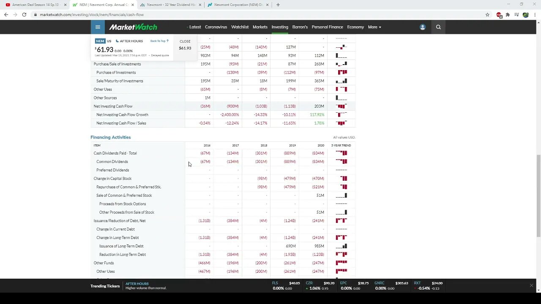Select Purchase/Sale of Investments row label
The image size is (541, 304).
[x=117, y=64]
